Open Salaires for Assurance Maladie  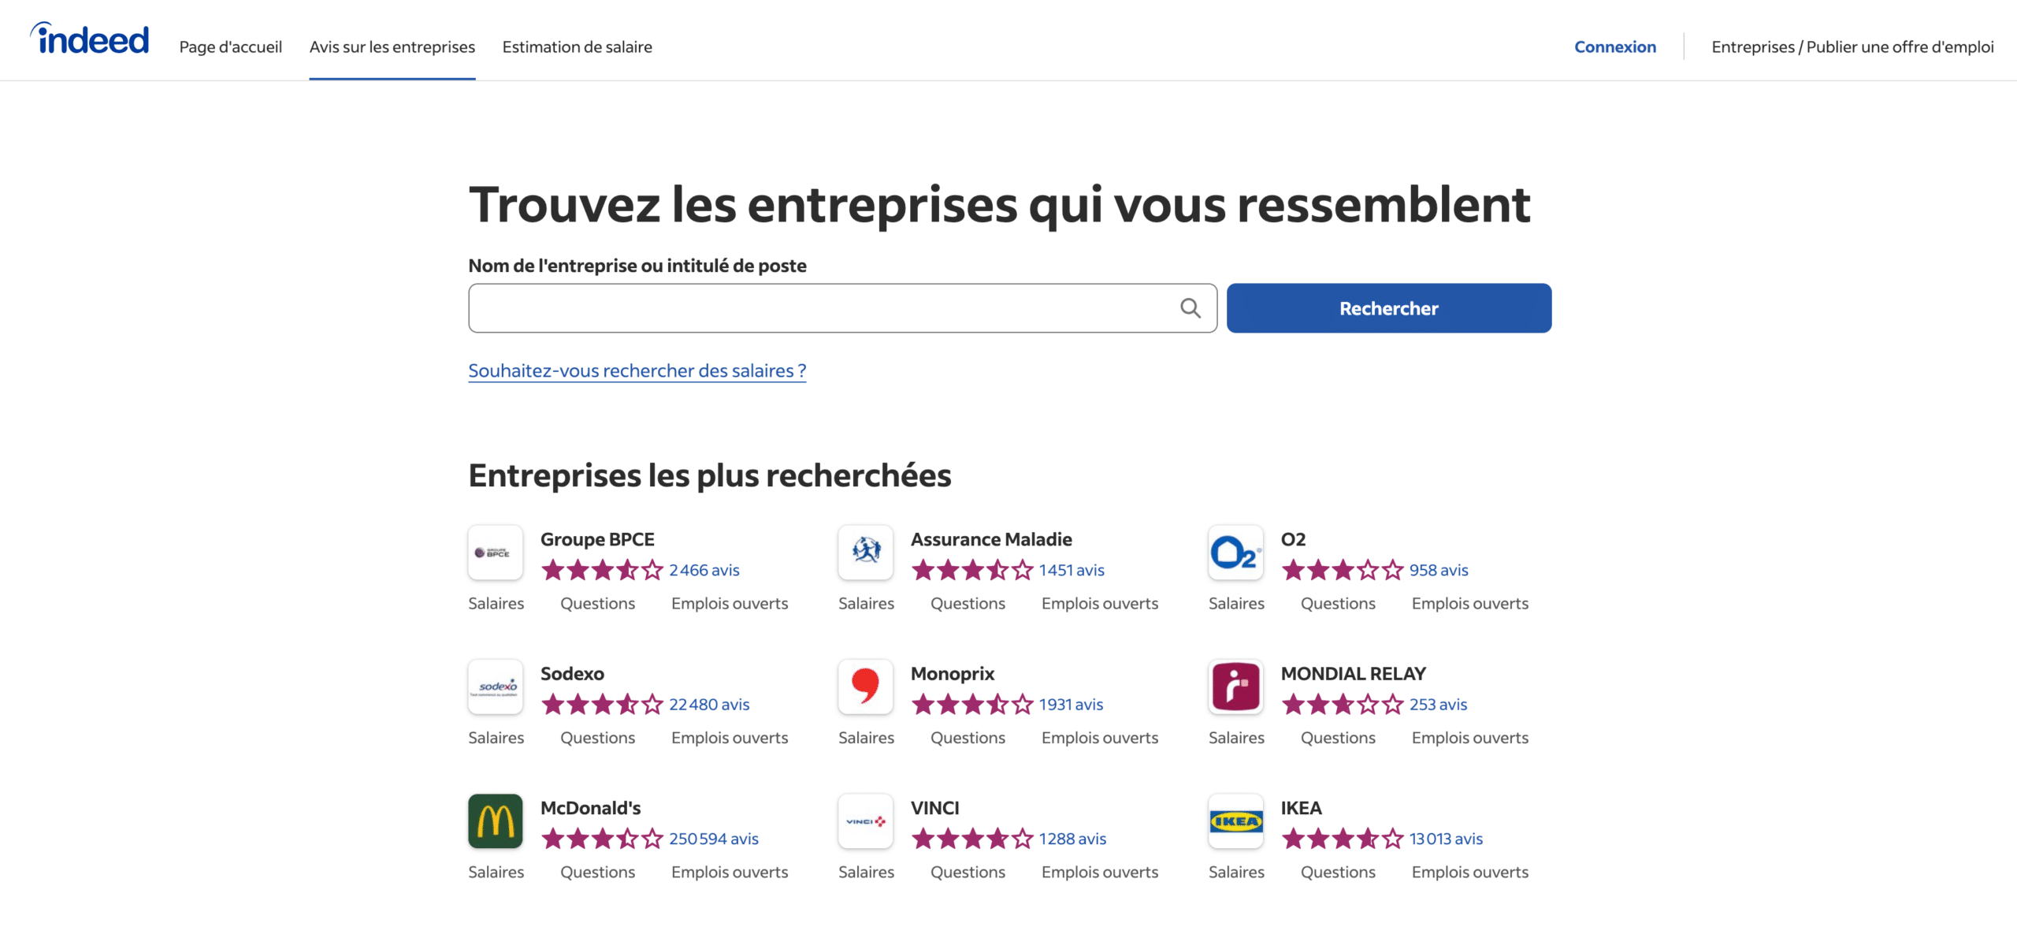click(x=867, y=603)
